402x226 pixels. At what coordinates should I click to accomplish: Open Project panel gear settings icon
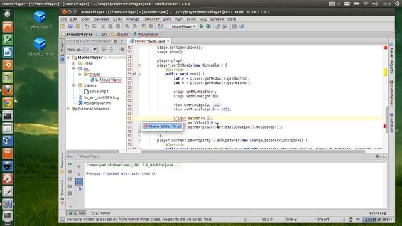(x=116, y=41)
